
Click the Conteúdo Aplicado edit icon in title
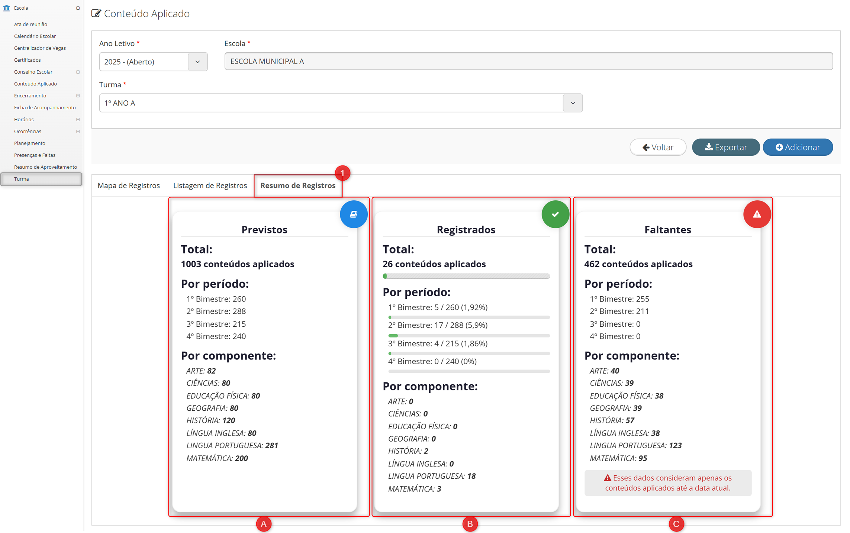(96, 13)
